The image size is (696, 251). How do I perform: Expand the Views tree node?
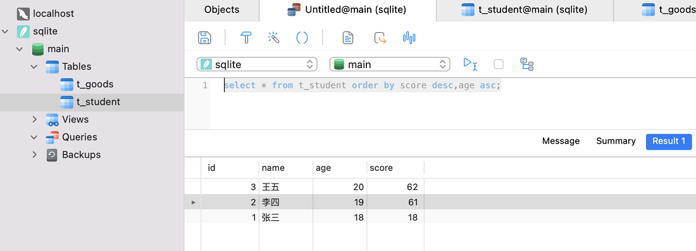point(34,120)
